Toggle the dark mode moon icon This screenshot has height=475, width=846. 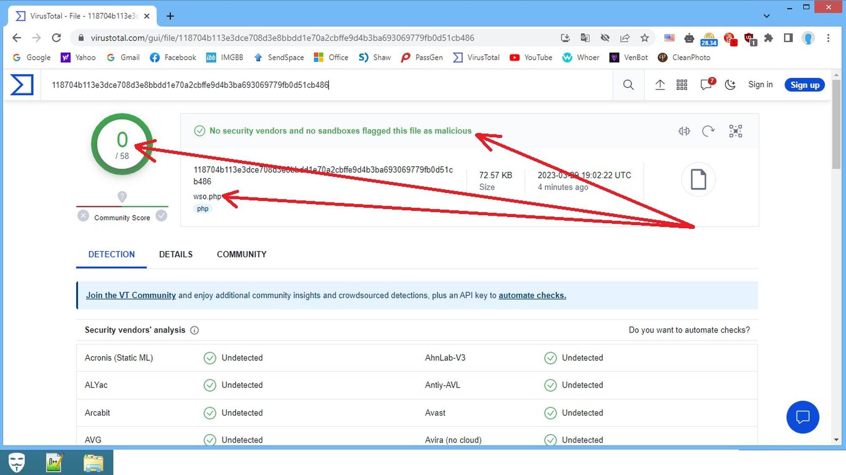tap(730, 85)
